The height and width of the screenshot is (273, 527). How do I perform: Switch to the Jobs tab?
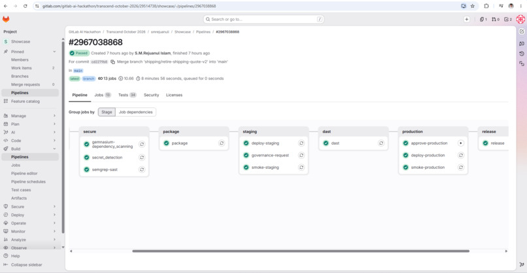click(103, 95)
